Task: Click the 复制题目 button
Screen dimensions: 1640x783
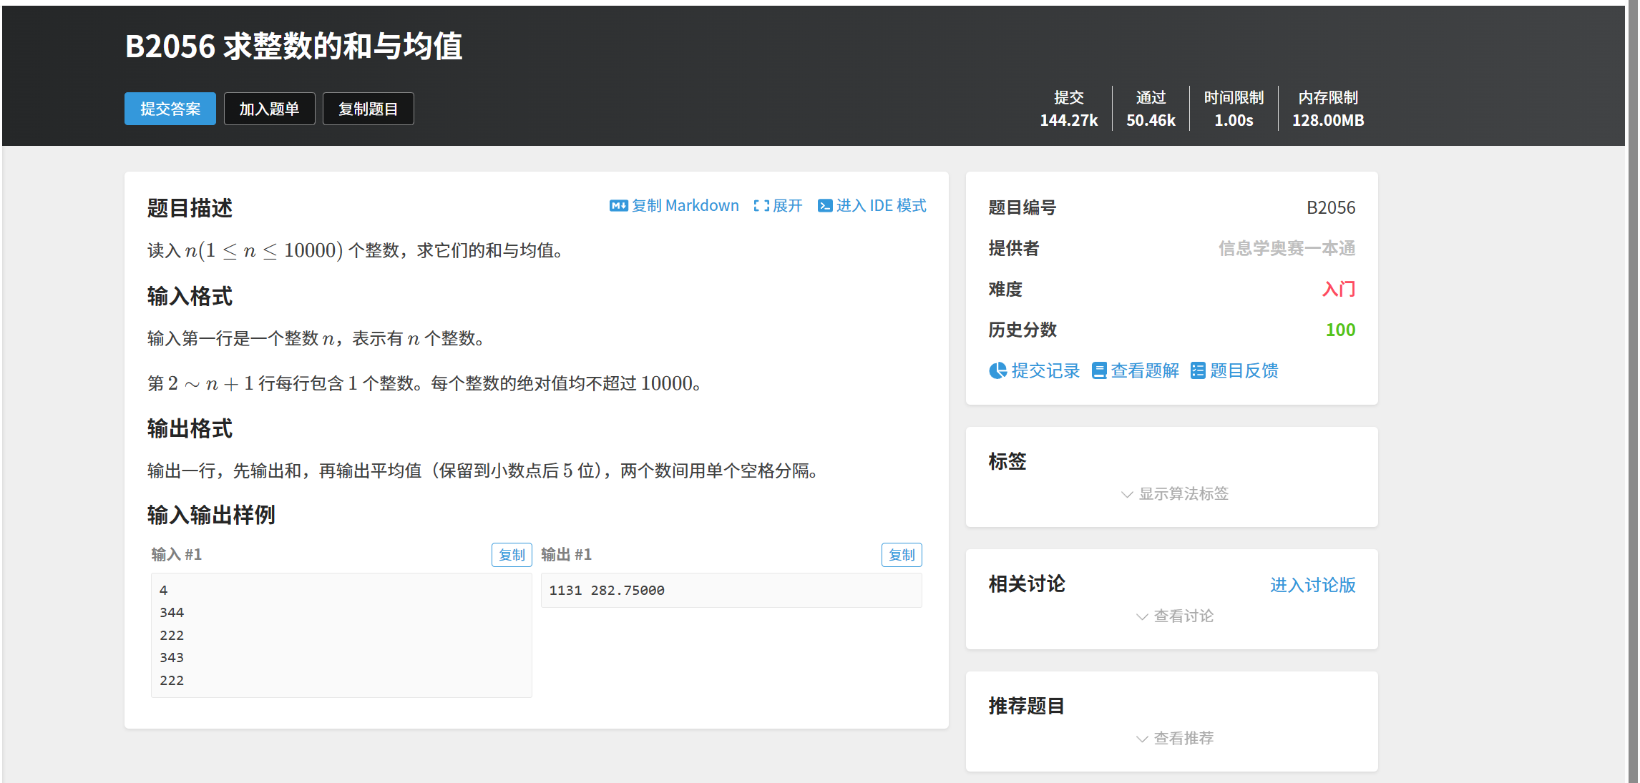Action: (x=368, y=109)
